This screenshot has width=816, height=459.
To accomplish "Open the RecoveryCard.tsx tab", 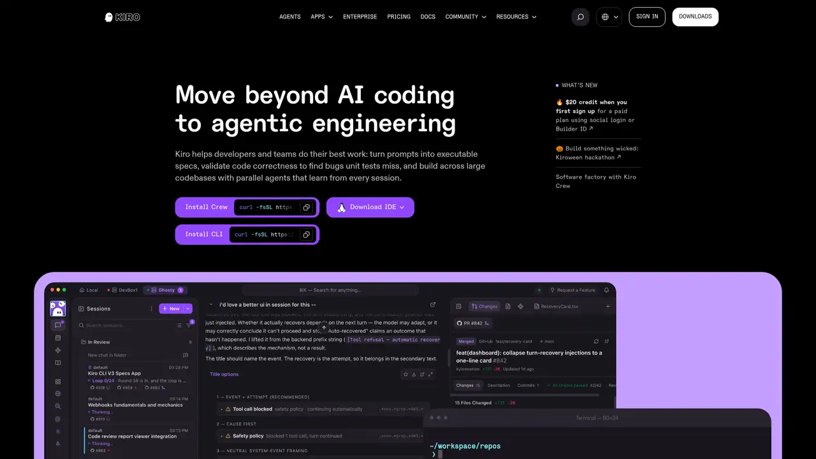I will click(555, 307).
